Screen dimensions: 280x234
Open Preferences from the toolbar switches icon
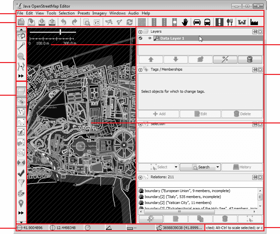click(x=97, y=22)
